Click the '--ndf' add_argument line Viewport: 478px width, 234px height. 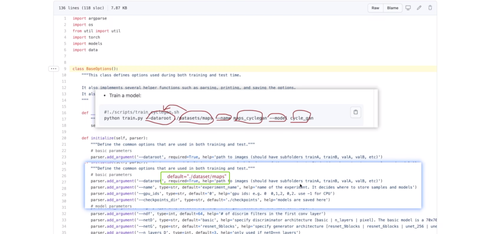[208, 214]
